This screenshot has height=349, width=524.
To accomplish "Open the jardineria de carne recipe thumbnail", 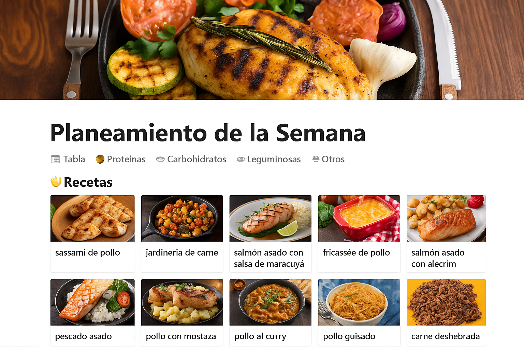I will tap(182, 218).
